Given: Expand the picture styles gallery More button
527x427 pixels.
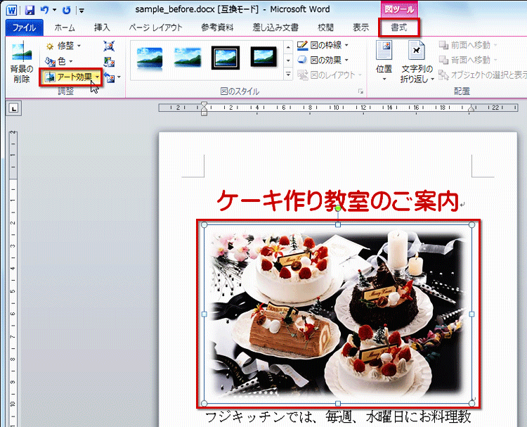Looking at the screenshot, I should pos(288,75).
